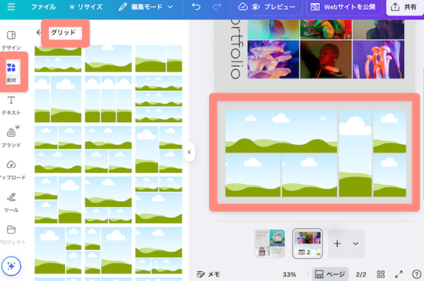Select the single landscape grid thumbnail

coord(108,59)
